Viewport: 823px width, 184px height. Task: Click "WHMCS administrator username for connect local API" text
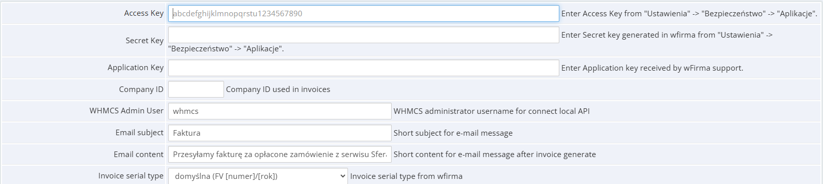[492, 111]
